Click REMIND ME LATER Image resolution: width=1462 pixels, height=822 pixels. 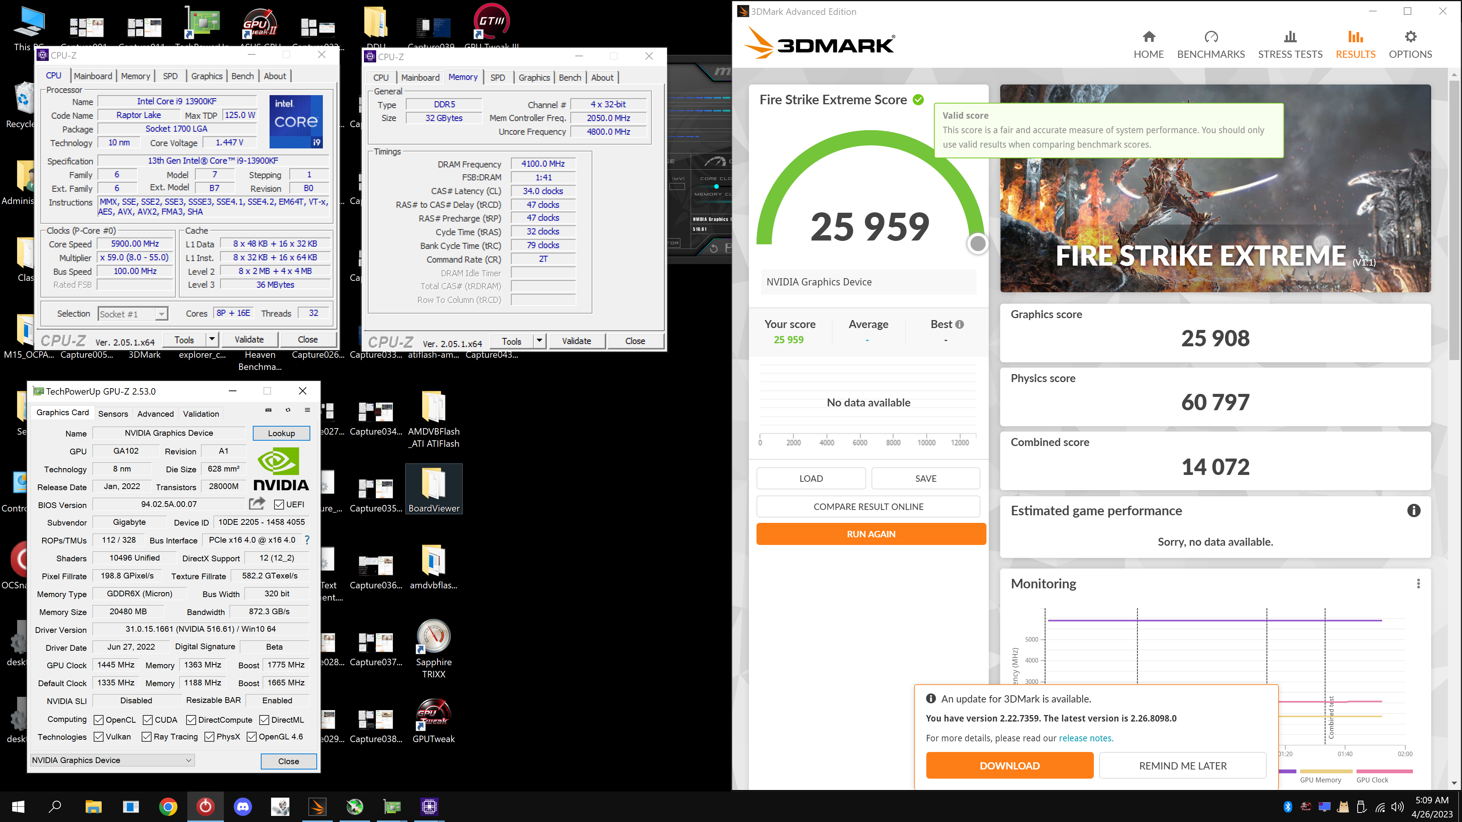1183,765
